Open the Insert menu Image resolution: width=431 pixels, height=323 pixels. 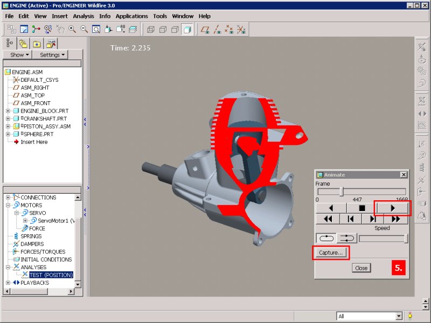60,16
